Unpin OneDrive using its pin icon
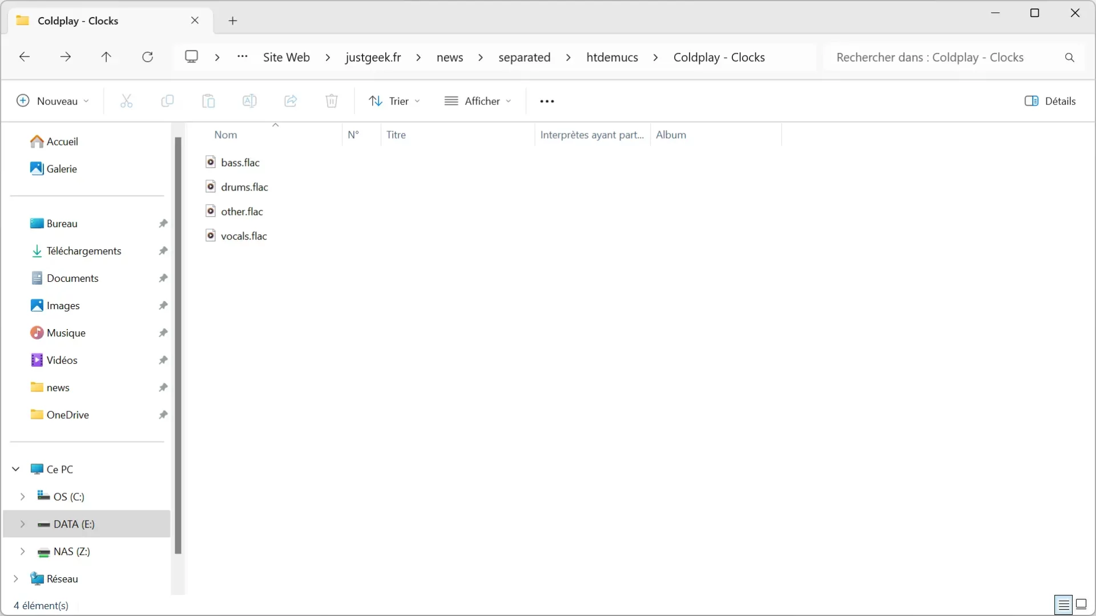 pyautogui.click(x=163, y=415)
